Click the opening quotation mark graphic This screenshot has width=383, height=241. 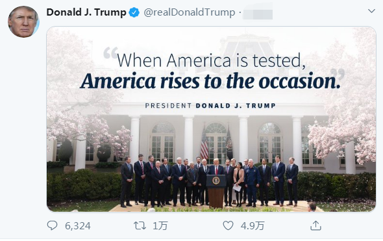(110, 53)
